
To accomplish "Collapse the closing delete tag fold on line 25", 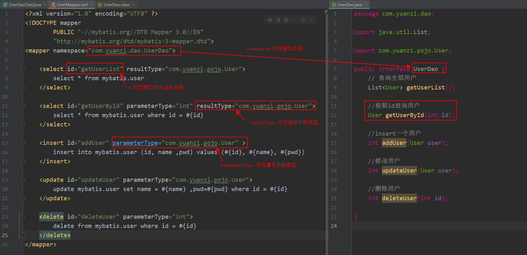I will (23, 235).
